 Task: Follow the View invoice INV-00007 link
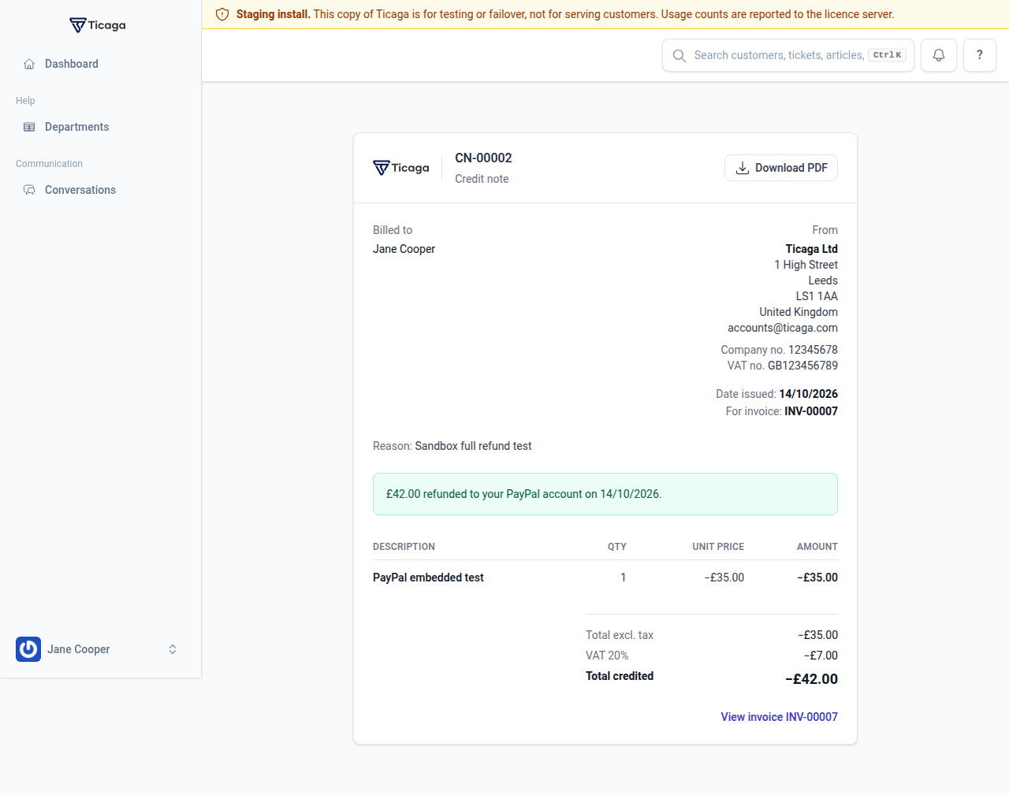click(x=780, y=717)
